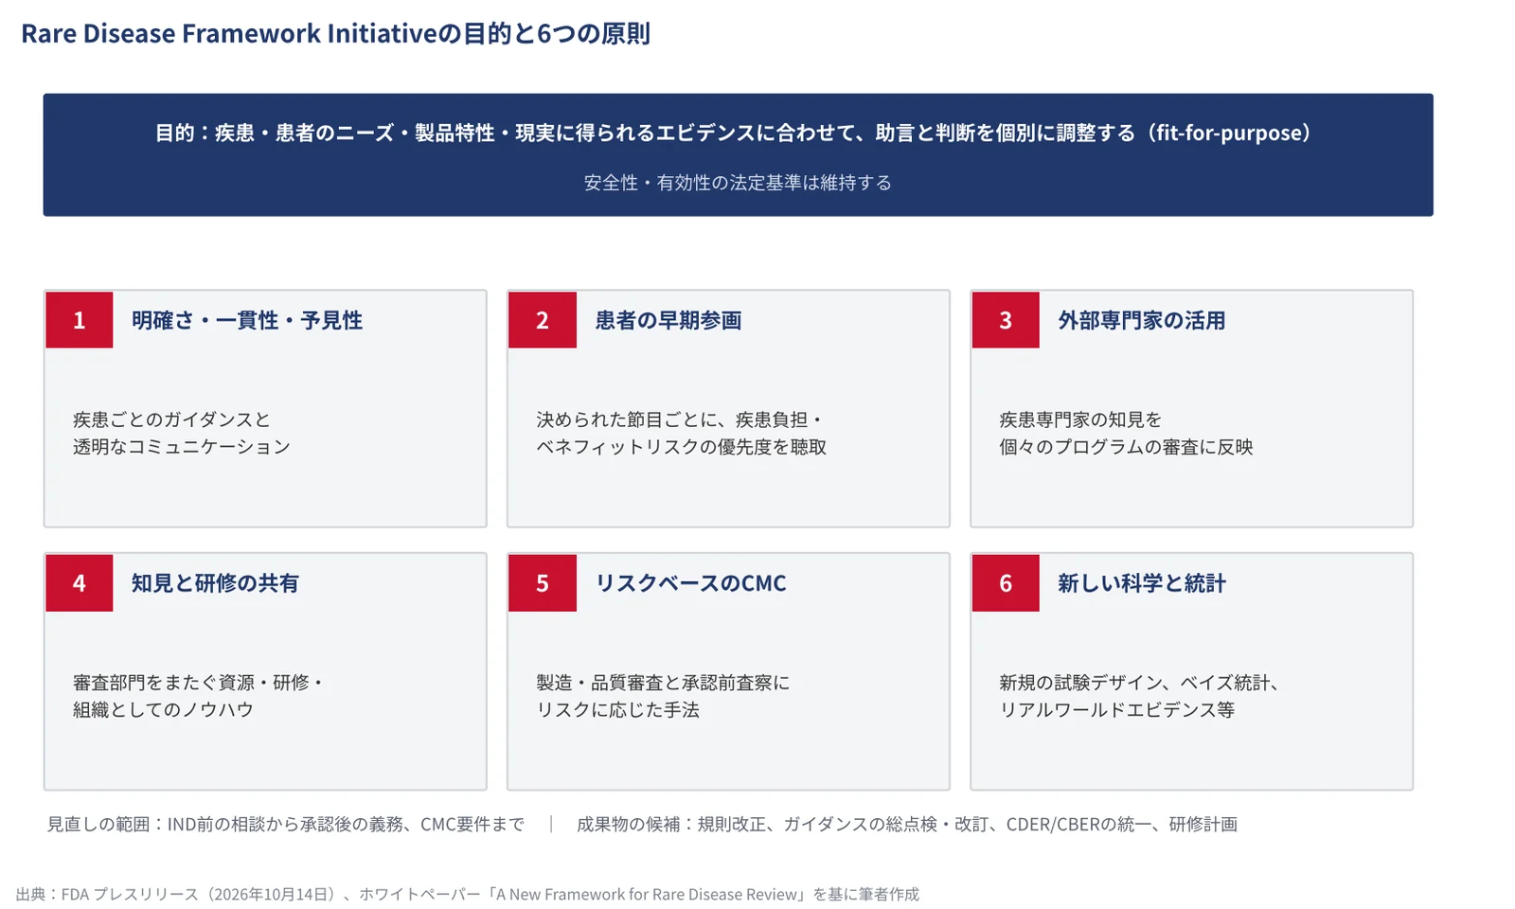Click the red number 3 badge
This screenshot has width=1515, height=909.
[1005, 320]
